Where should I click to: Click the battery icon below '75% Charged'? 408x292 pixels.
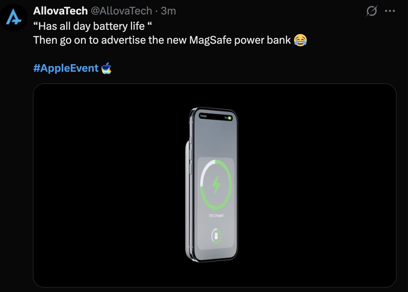216,235
